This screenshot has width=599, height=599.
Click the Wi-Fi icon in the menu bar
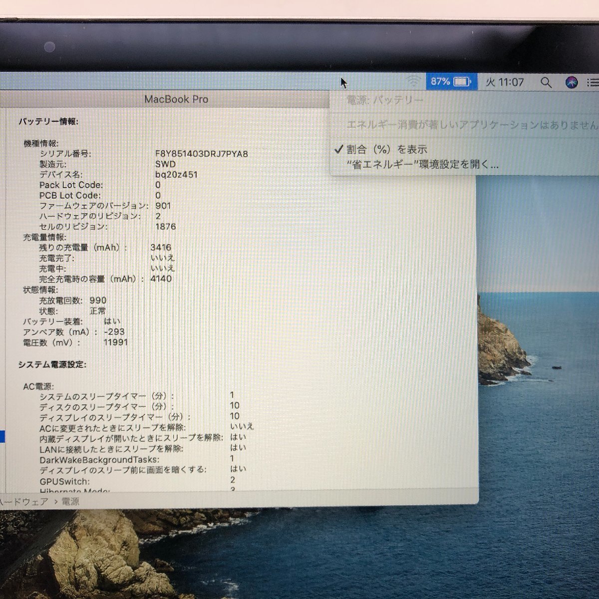point(413,81)
